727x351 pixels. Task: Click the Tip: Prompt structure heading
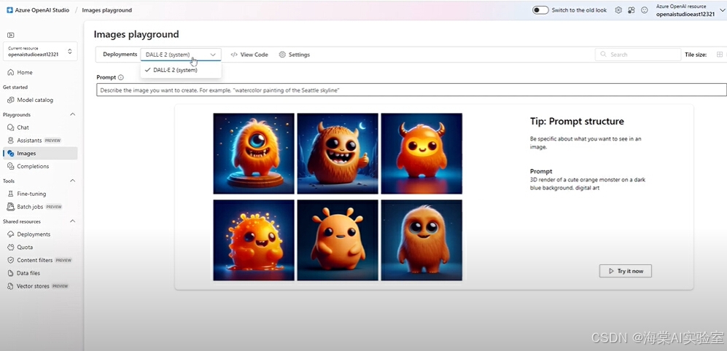click(577, 122)
